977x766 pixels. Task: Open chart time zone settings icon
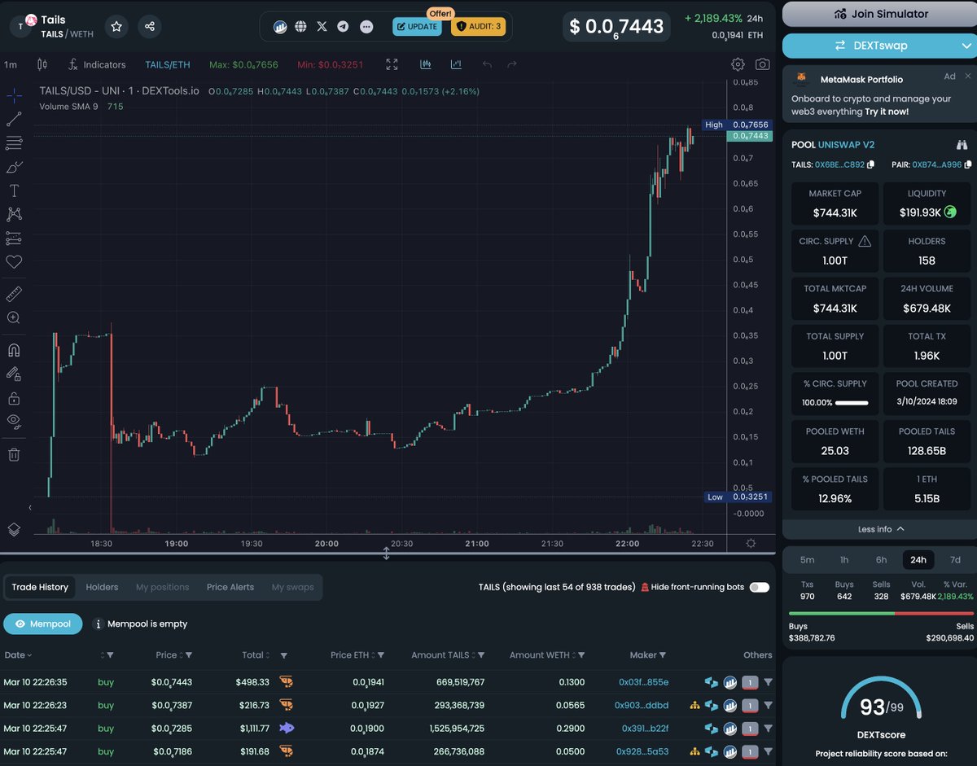tap(750, 544)
